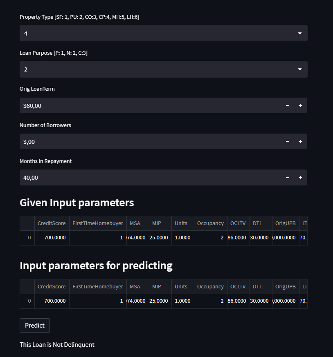Click the Property Type dropdown caret icon
The width and height of the screenshot is (333, 357).
pyautogui.click(x=299, y=33)
